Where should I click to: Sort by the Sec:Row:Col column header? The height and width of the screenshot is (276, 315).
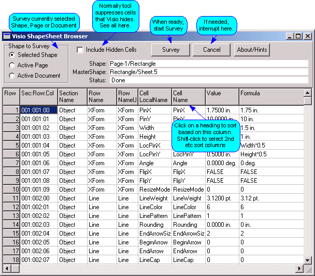(x=39, y=96)
